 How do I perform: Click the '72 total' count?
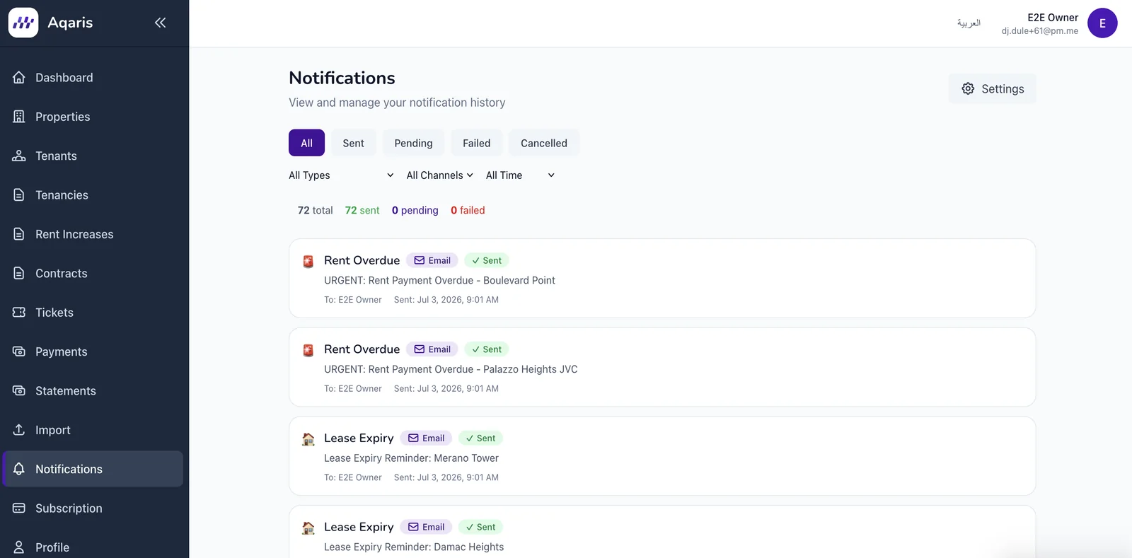coord(315,210)
